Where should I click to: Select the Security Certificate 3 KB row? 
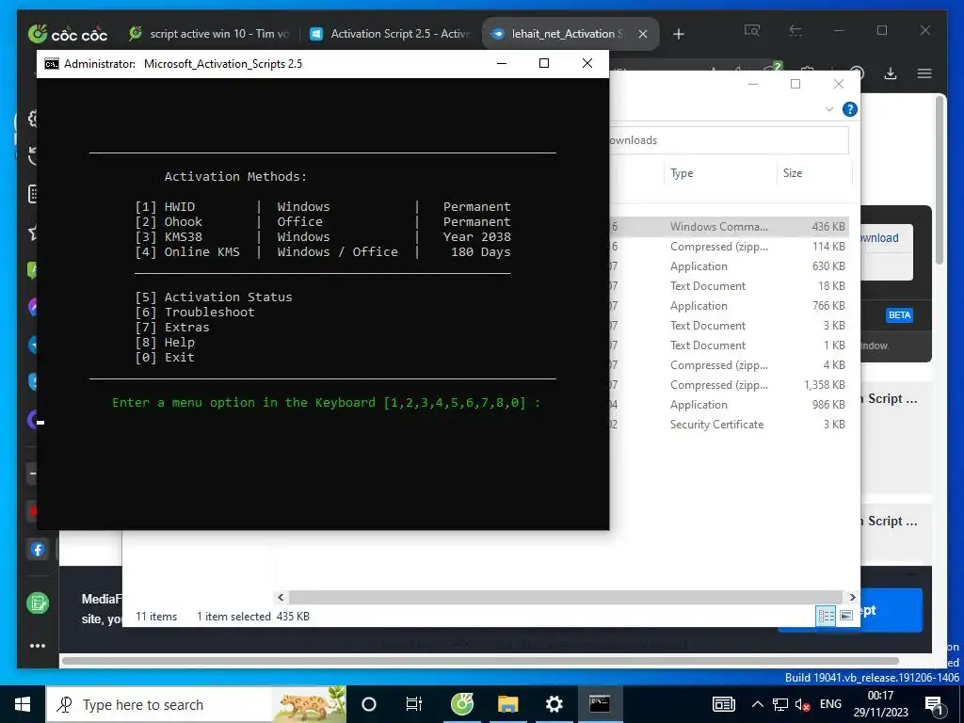[x=730, y=425]
